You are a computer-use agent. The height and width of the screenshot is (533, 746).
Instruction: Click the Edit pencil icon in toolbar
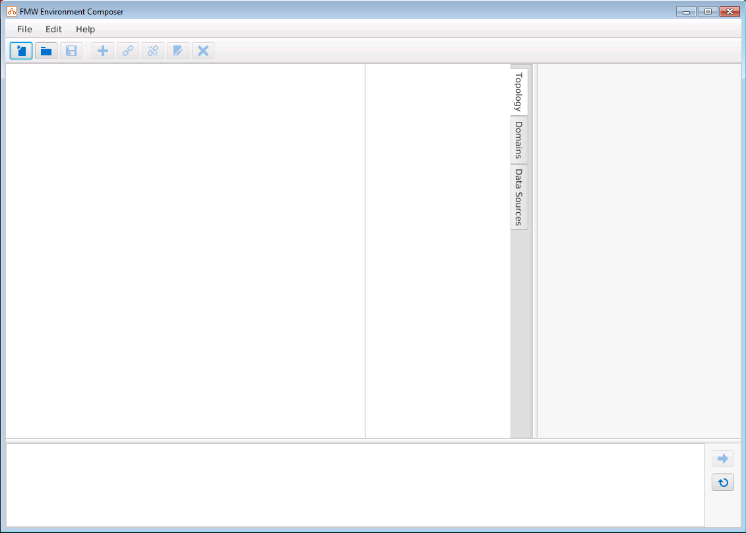point(178,51)
